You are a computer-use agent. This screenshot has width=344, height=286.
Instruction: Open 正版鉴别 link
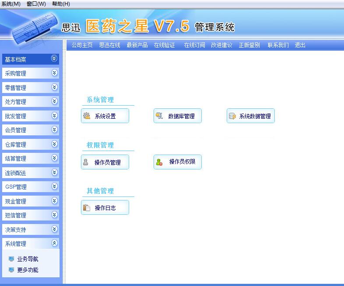click(249, 45)
